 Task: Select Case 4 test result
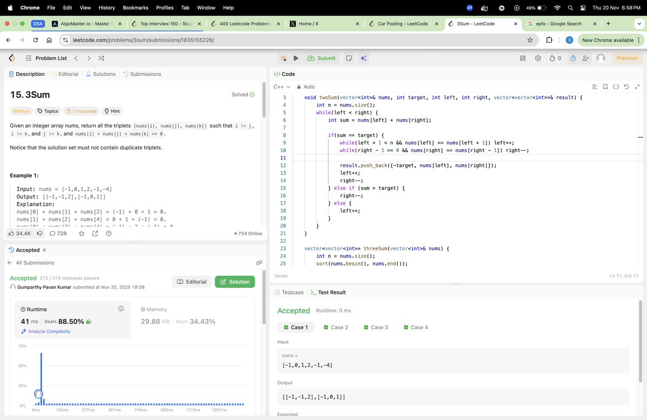coord(416,327)
